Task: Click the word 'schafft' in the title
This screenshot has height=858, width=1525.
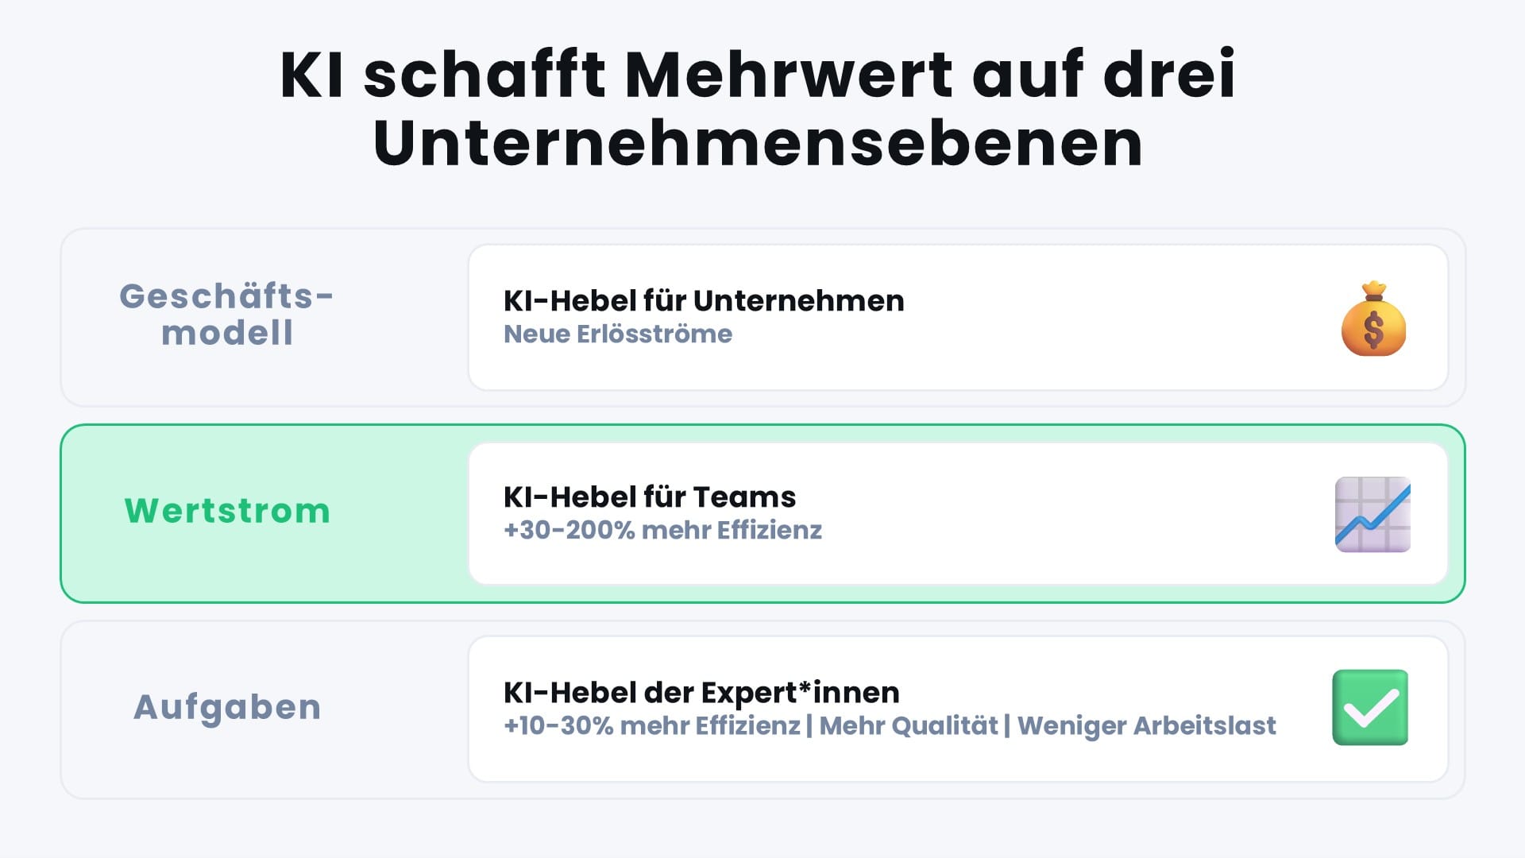Action: point(485,75)
